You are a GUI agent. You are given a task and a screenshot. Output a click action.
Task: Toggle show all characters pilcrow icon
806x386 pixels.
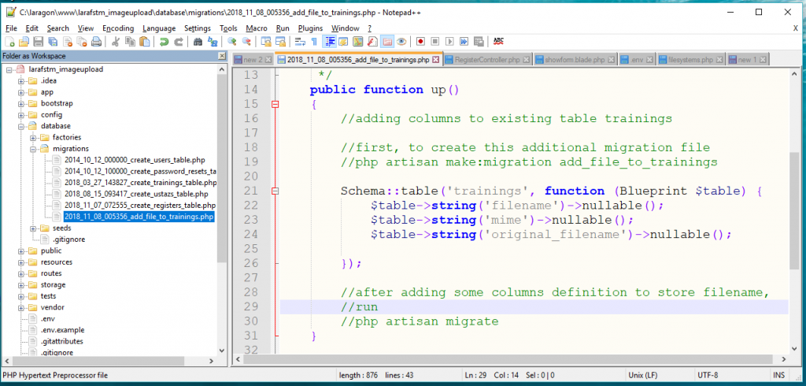coord(314,41)
